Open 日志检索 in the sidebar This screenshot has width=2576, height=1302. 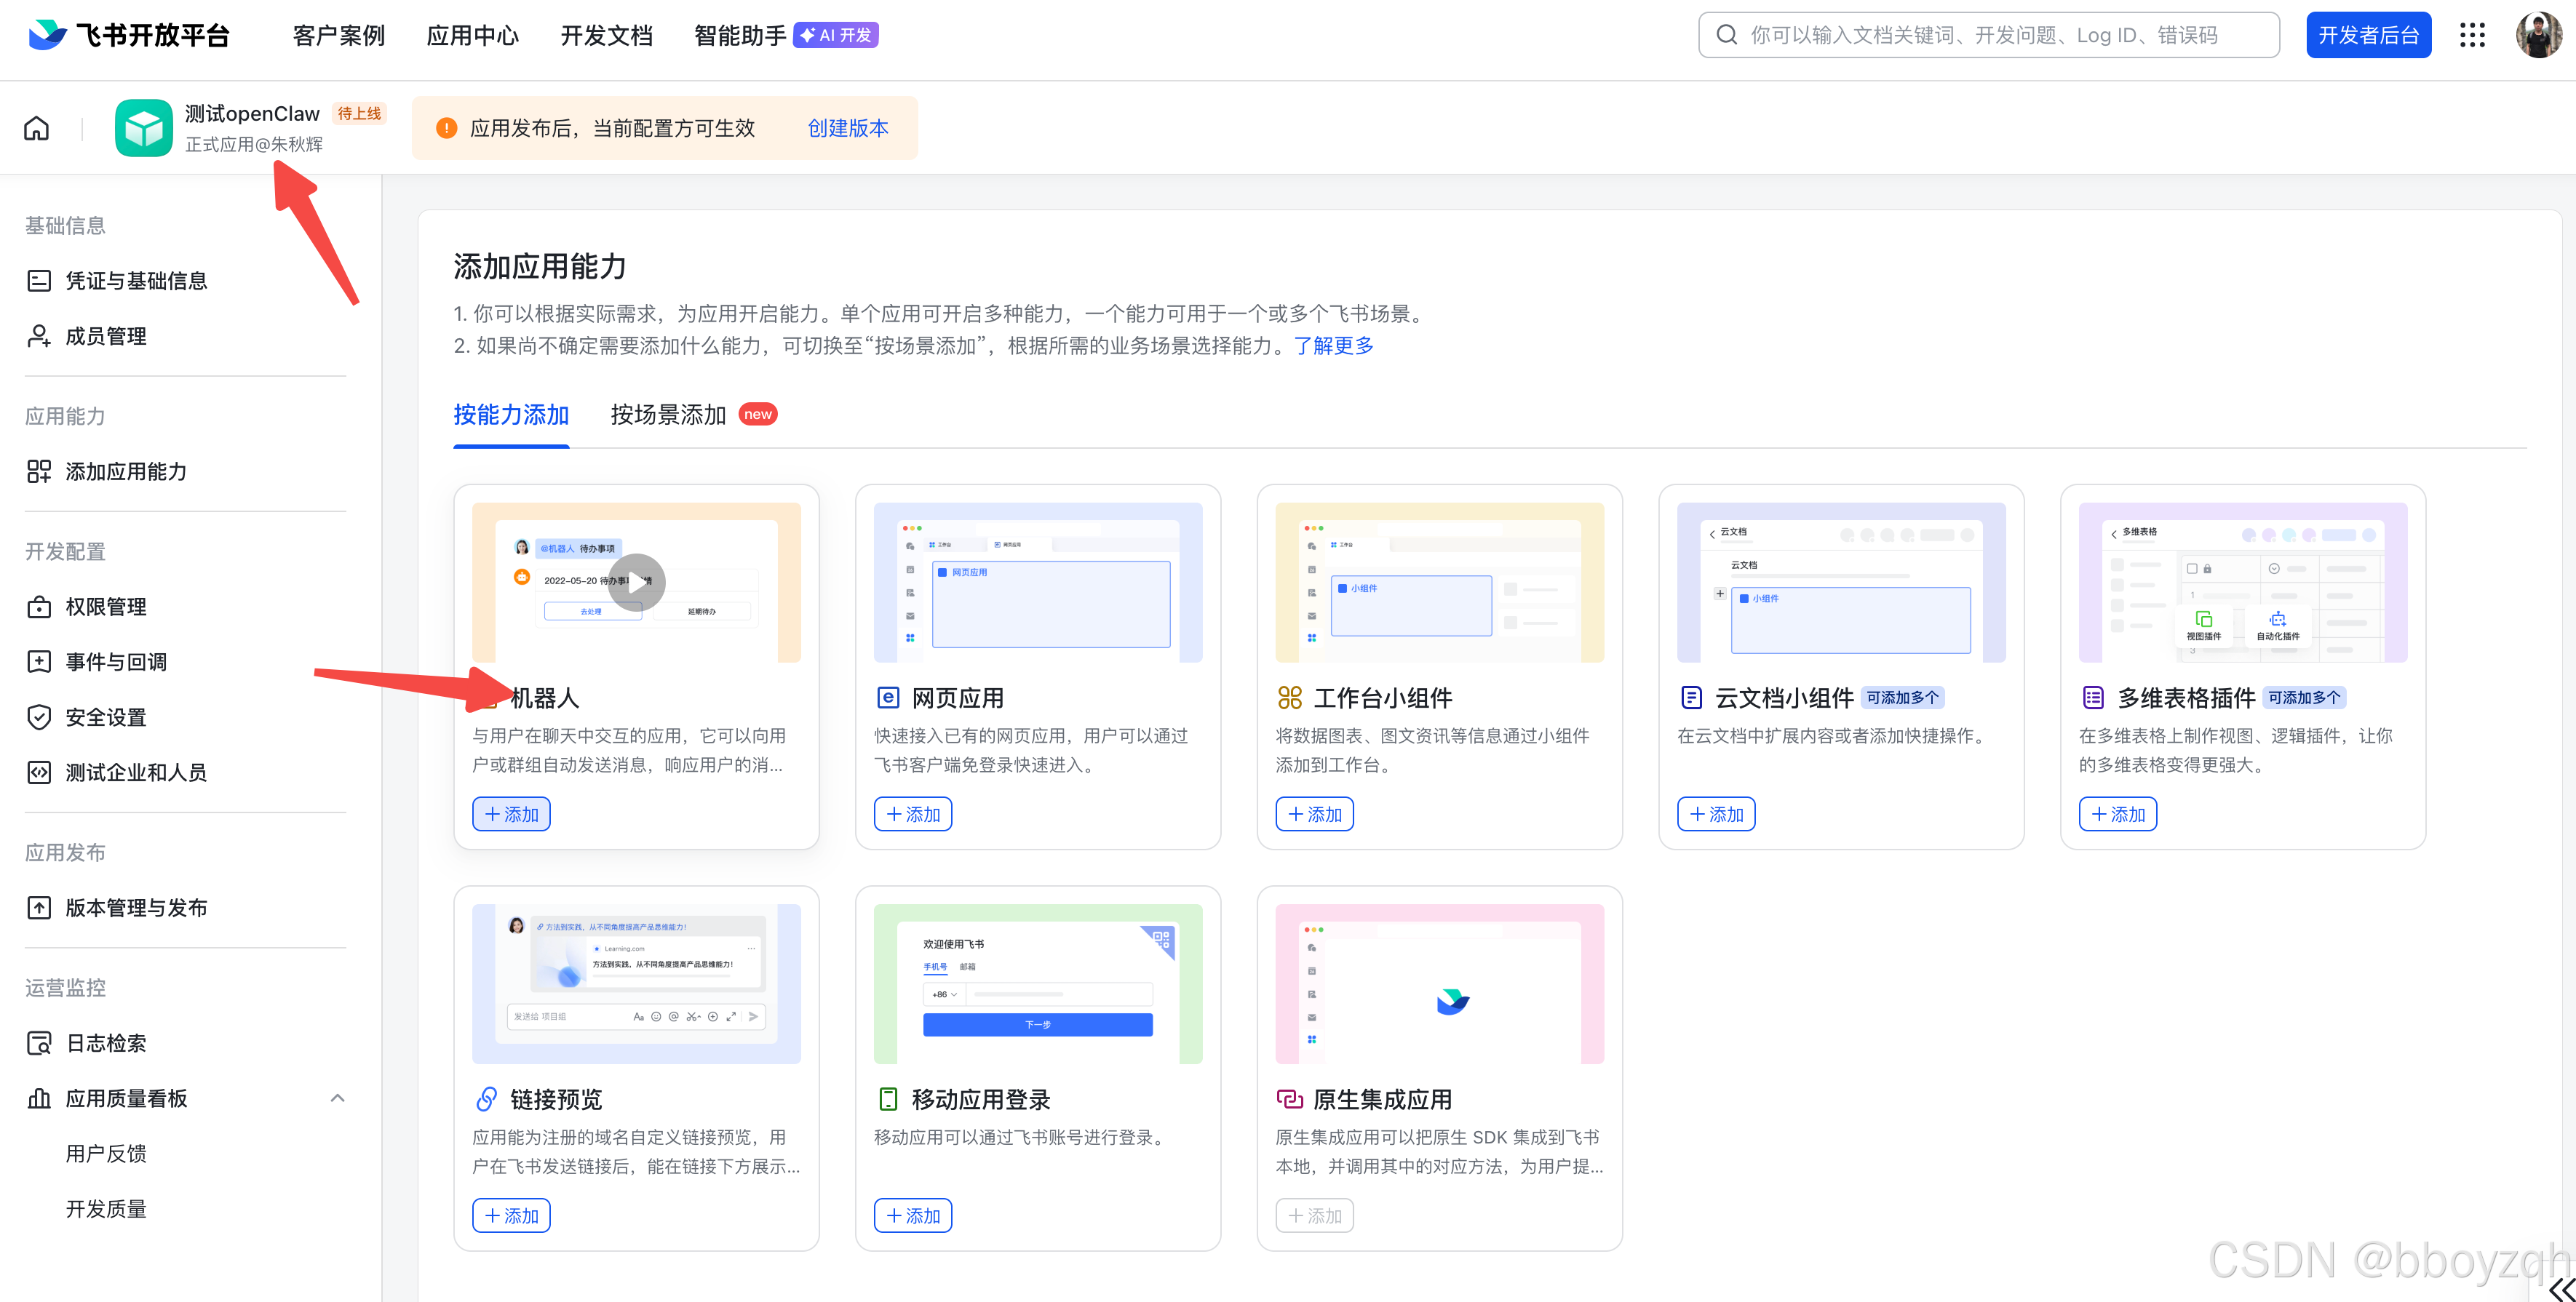[106, 1043]
